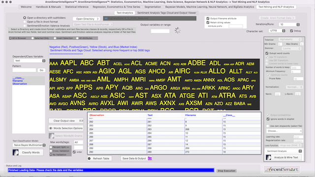Click the Refresh Table circular arrow icon
The width and height of the screenshot is (315, 177).
click(x=89, y=158)
